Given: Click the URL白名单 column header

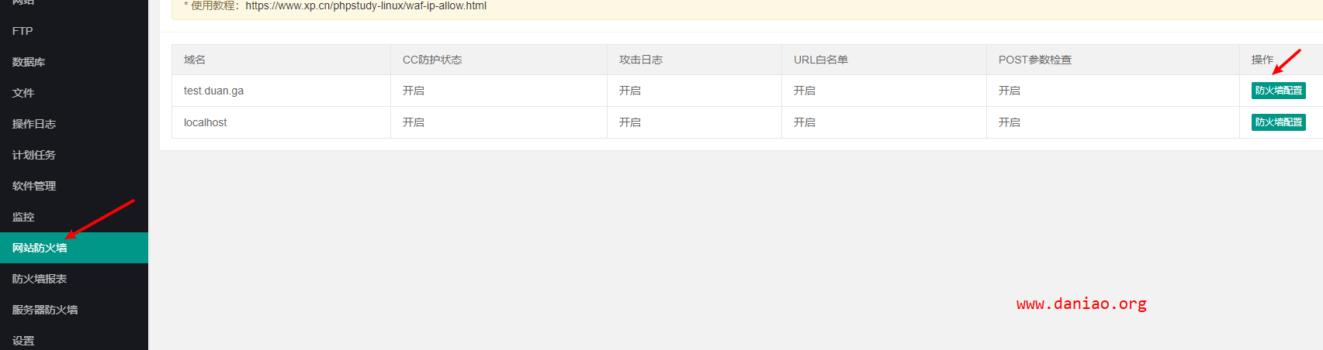Looking at the screenshot, I should 821,60.
